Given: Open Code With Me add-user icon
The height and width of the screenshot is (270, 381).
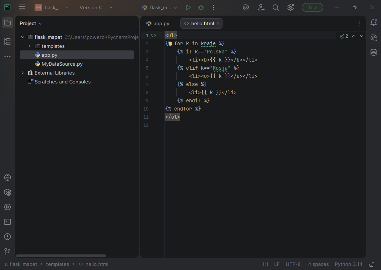Looking at the screenshot, I should tap(261, 7).
